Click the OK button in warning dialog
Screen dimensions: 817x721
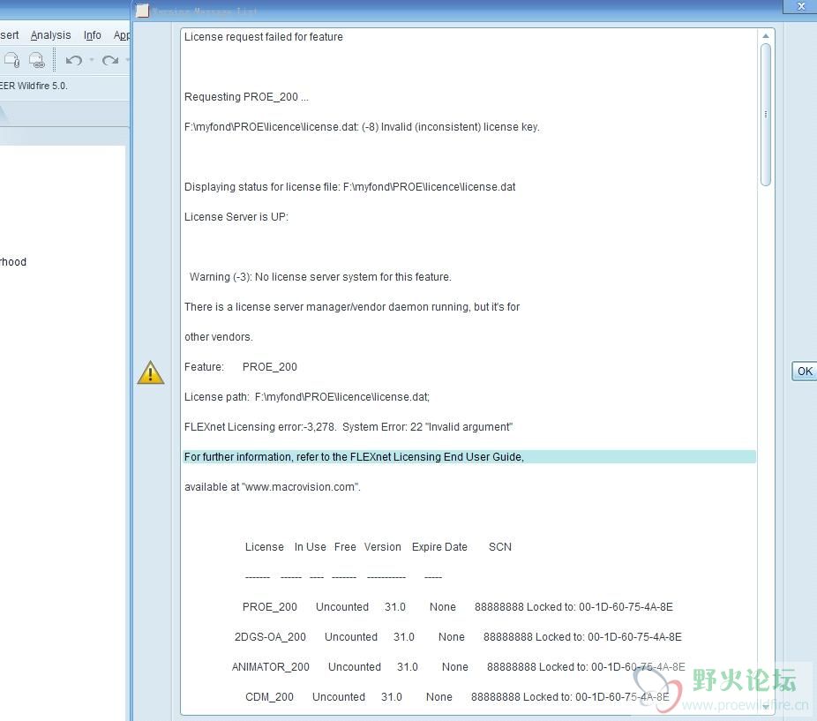(805, 372)
